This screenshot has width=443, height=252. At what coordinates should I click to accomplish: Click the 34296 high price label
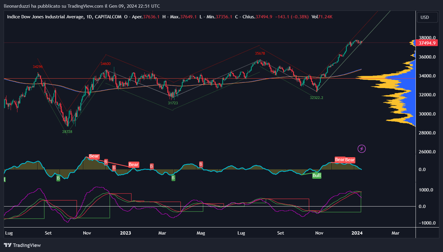click(x=38, y=67)
